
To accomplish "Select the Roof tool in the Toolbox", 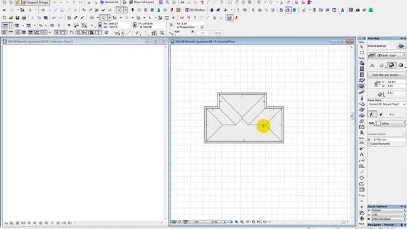I will click(x=362, y=81).
